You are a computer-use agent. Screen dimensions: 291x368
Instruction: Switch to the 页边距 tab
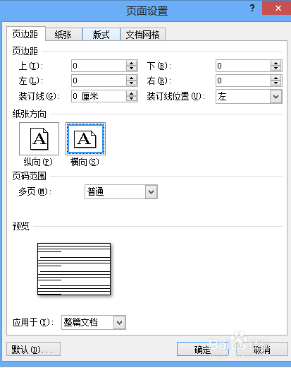(25, 34)
